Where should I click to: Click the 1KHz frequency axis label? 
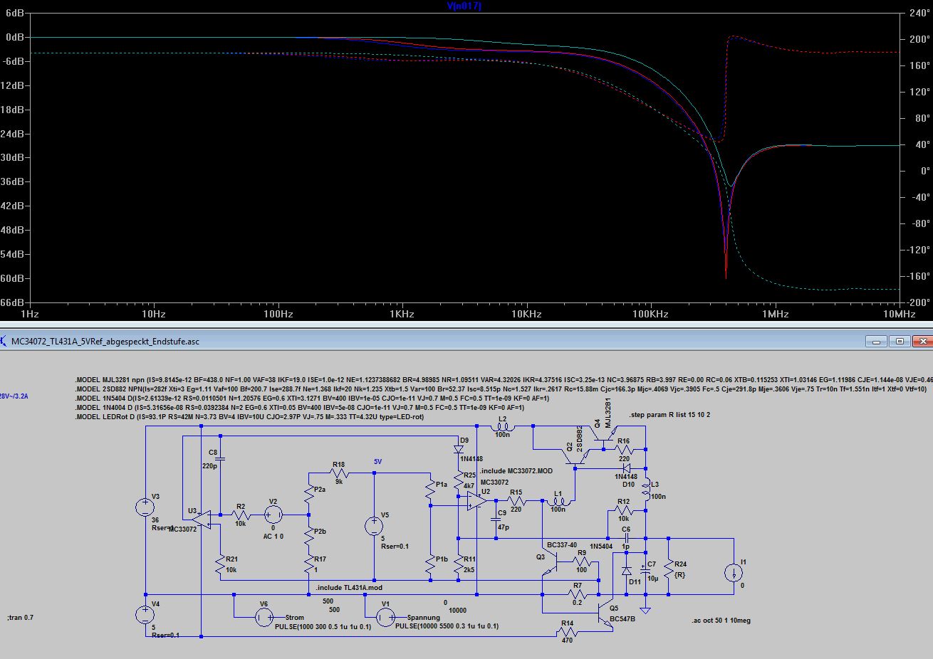click(402, 314)
